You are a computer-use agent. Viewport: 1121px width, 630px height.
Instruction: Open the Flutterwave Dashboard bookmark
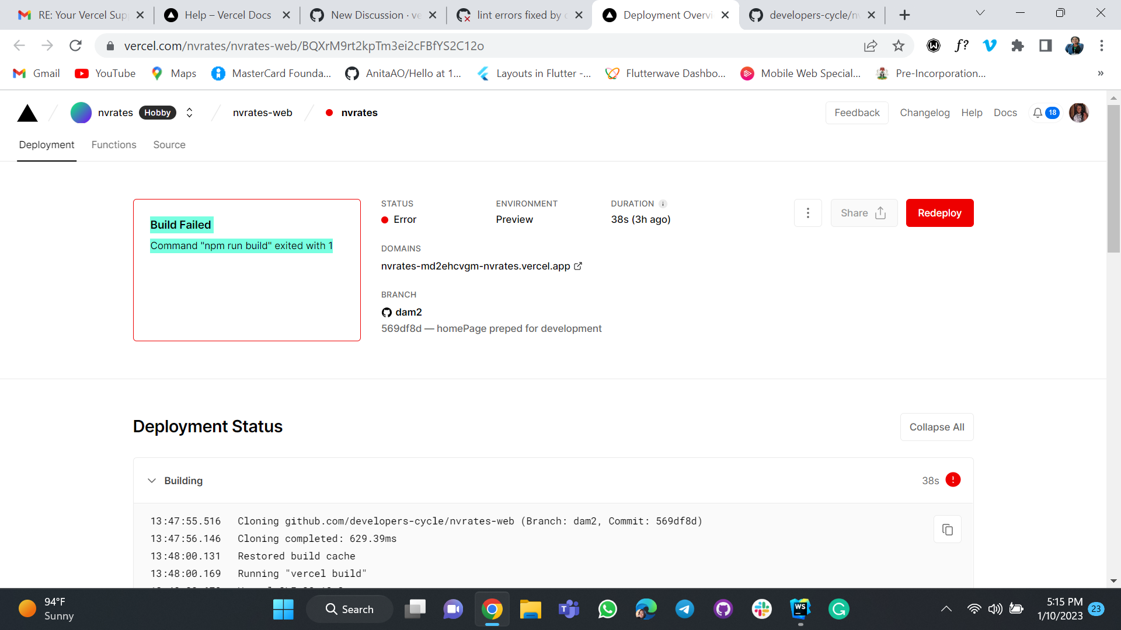pos(666,73)
